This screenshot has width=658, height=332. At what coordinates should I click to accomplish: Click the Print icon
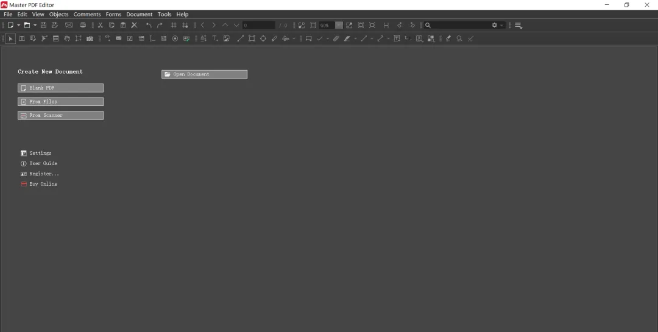(83, 25)
